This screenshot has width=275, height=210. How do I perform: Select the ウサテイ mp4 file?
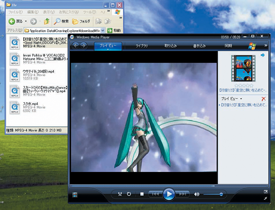pos(32,75)
